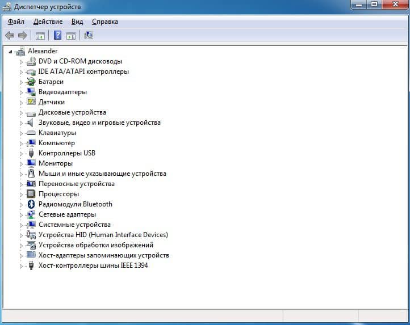410x325 pixels.
Task: Toggle the show/hide console tree toolbar icon
Action: coord(40,35)
